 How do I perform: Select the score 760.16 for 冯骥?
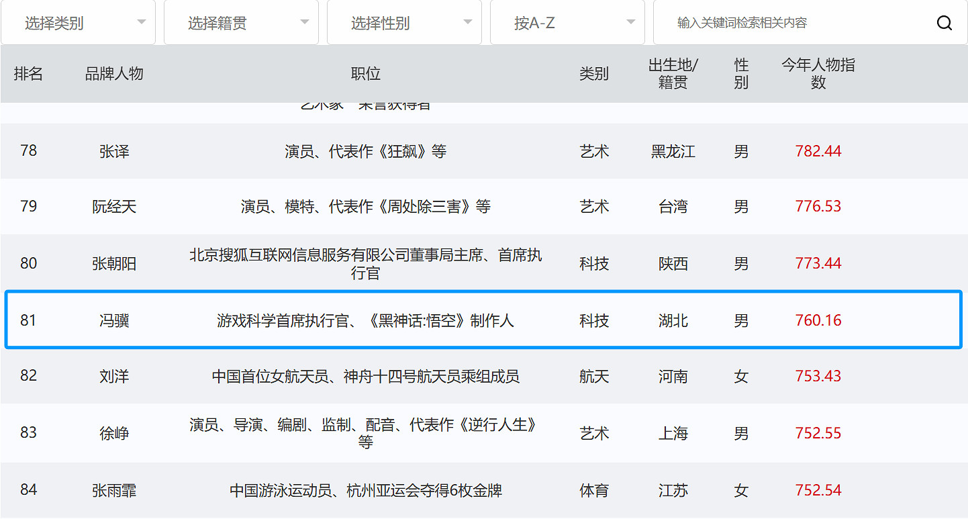818,320
